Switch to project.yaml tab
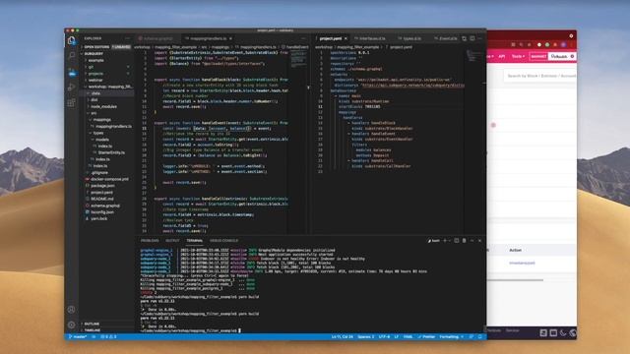 [x=331, y=38]
